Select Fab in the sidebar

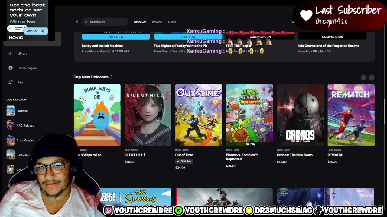(20, 82)
